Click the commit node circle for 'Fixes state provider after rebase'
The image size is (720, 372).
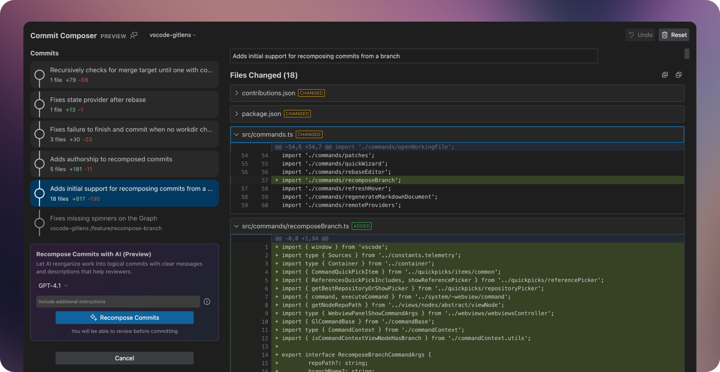(40, 104)
